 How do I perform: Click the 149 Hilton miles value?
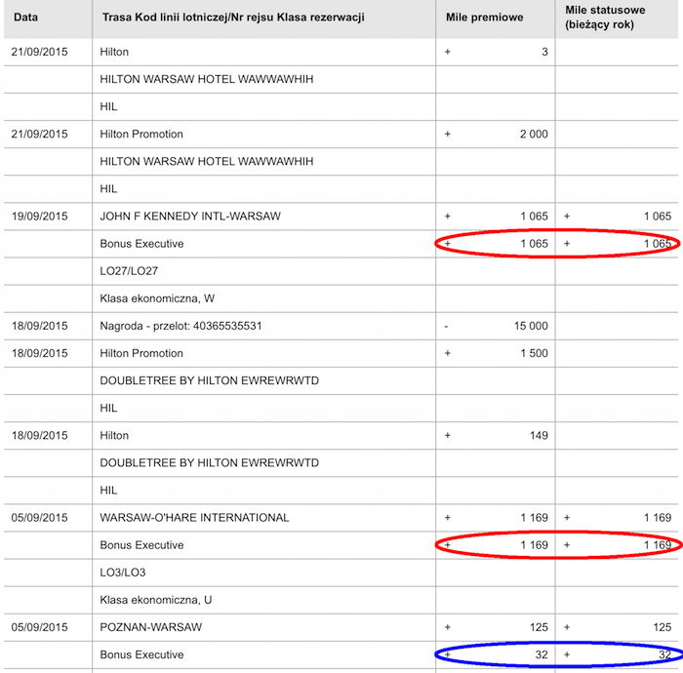coord(539,436)
